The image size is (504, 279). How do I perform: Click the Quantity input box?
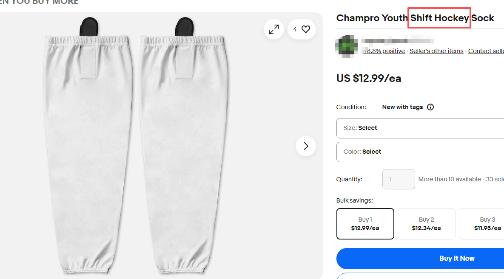click(x=399, y=179)
